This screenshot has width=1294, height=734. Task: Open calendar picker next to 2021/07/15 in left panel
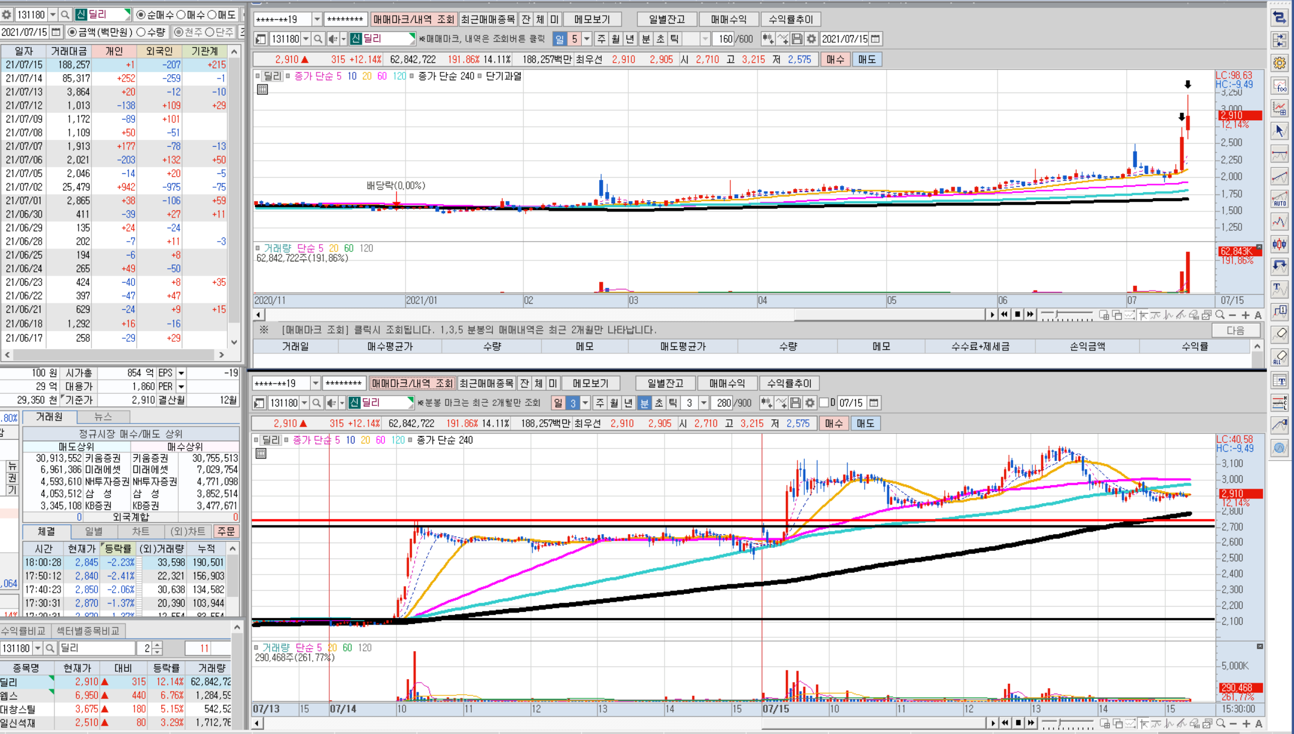pos(56,32)
